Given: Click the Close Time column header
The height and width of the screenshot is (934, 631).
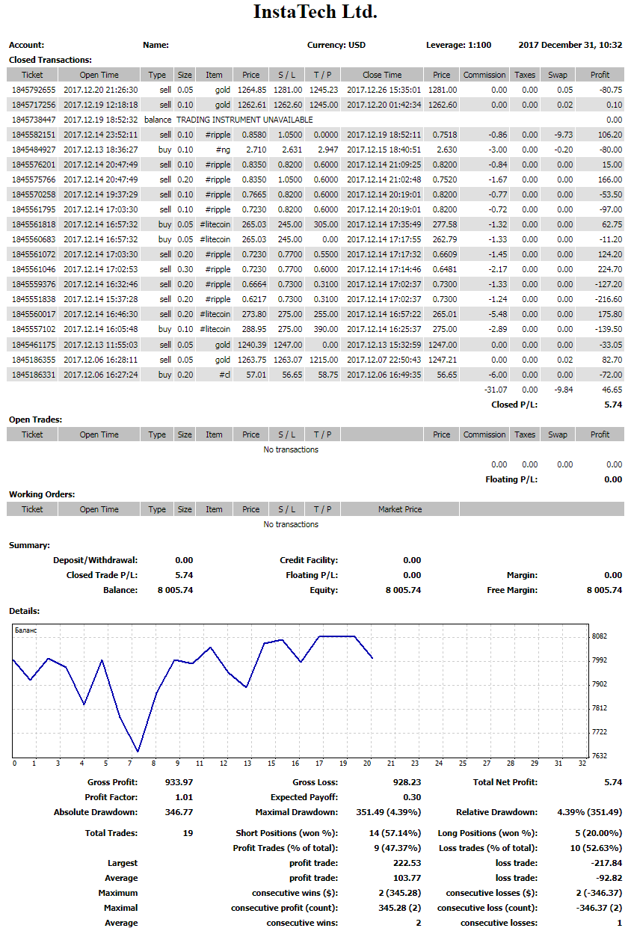Looking at the screenshot, I should [x=382, y=75].
